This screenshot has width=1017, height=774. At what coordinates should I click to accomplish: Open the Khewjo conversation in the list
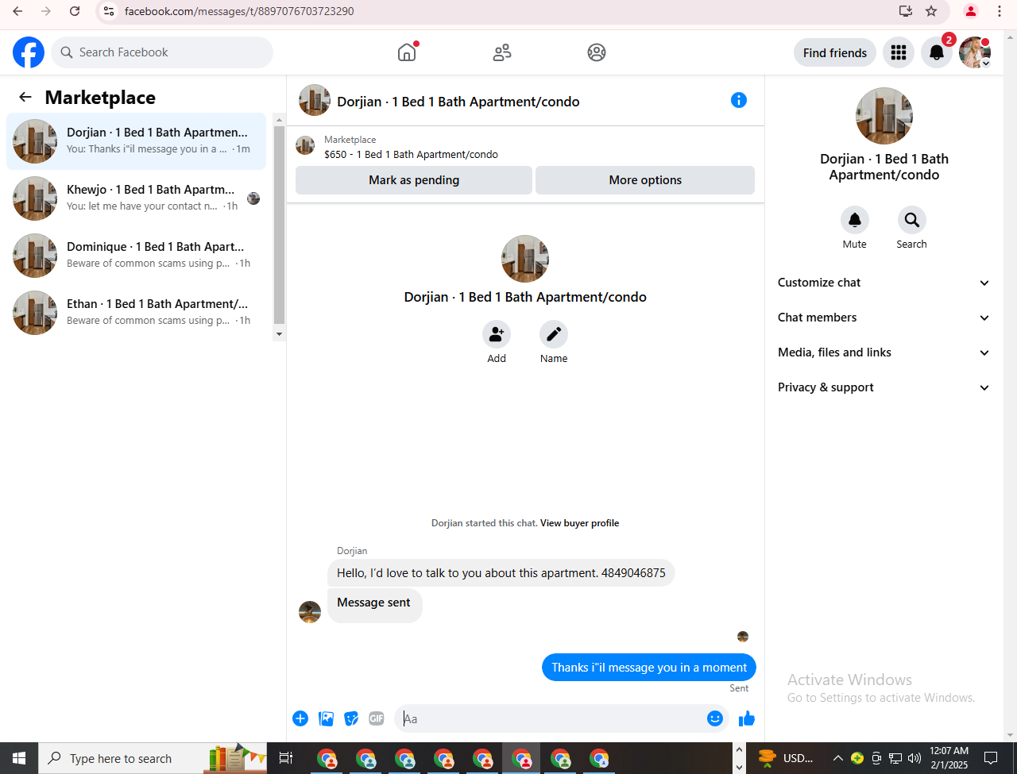coord(137,198)
